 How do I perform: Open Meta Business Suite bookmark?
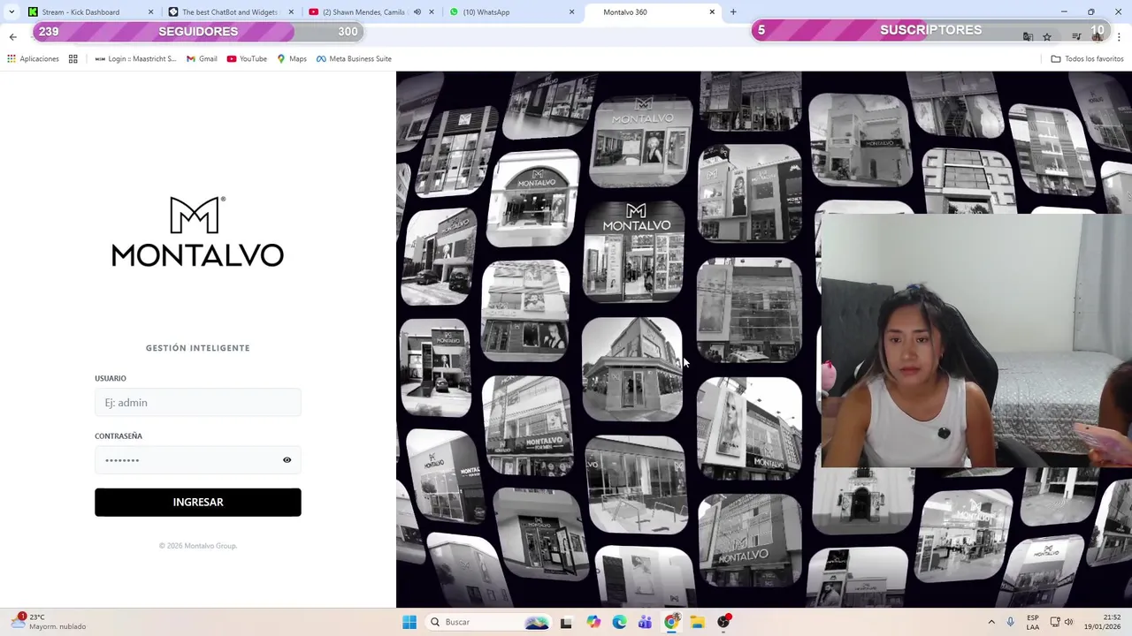tap(354, 59)
